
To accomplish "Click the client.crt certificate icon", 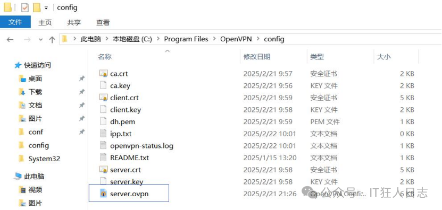I will click(104, 98).
